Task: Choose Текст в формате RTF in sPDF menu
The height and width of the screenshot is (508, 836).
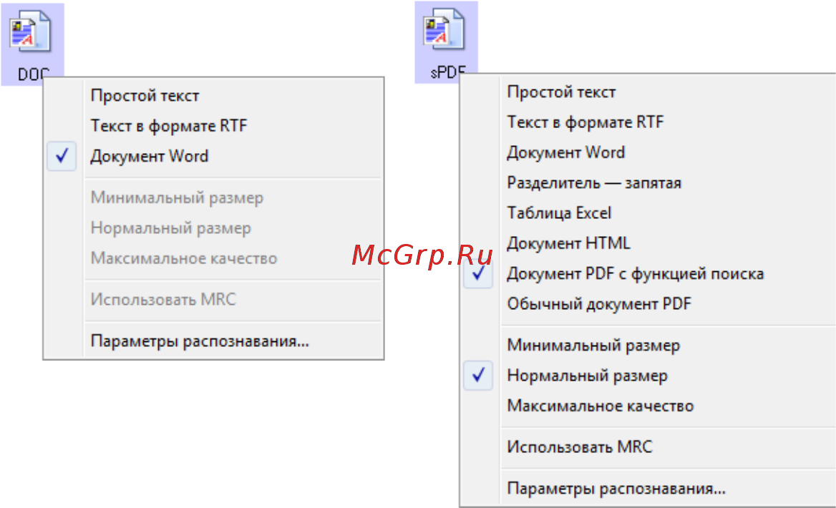Action: [x=648, y=122]
